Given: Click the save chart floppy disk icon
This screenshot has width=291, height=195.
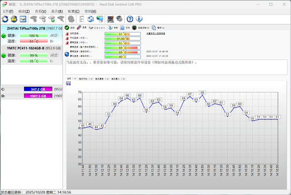Looking at the screenshot, I should (x=68, y=83).
